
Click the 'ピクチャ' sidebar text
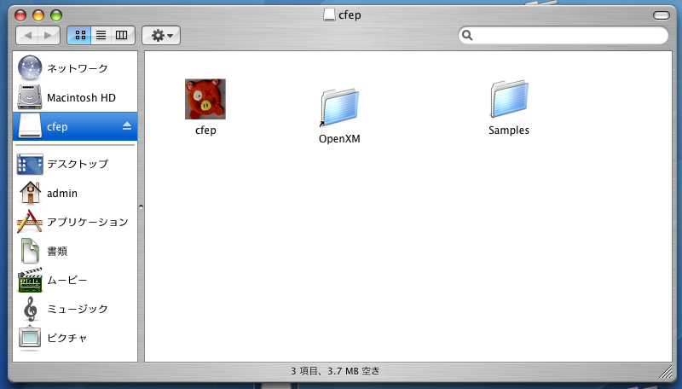point(67,338)
